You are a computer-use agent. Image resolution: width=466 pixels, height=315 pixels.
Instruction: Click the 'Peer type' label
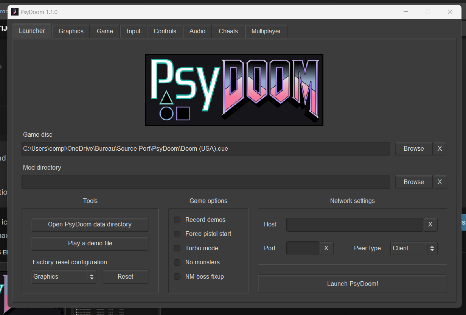click(x=367, y=248)
